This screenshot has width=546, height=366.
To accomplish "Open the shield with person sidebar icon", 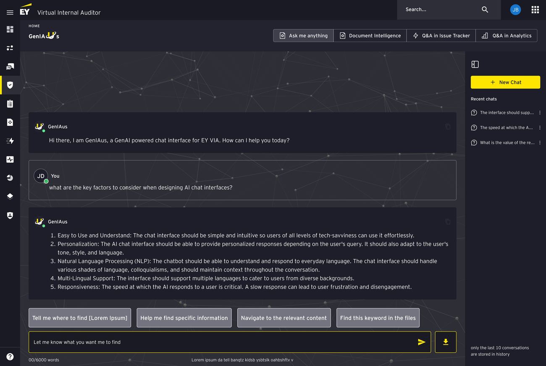I will click(x=10, y=215).
